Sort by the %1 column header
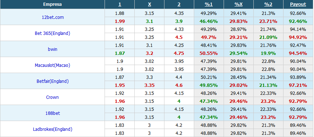This screenshot has width=314, height=137. (209, 4)
